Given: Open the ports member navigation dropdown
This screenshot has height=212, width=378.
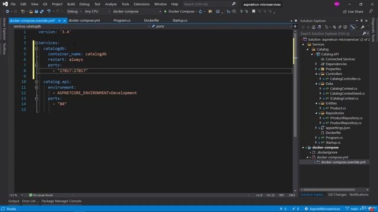Looking at the screenshot, I should click(221, 26).
